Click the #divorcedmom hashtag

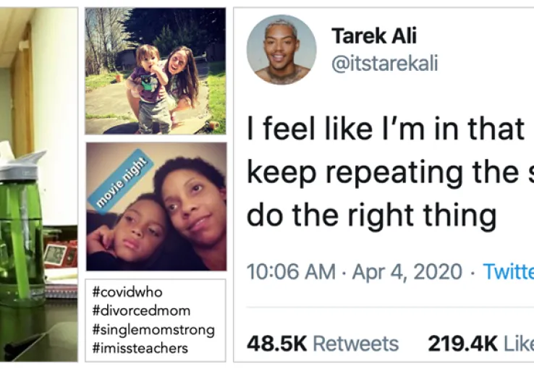click(141, 311)
